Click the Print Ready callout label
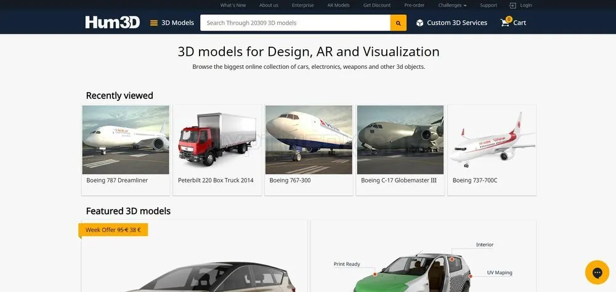 coord(347,264)
